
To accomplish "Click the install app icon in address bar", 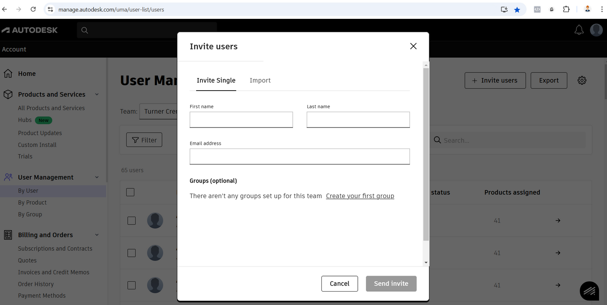I will [x=504, y=9].
